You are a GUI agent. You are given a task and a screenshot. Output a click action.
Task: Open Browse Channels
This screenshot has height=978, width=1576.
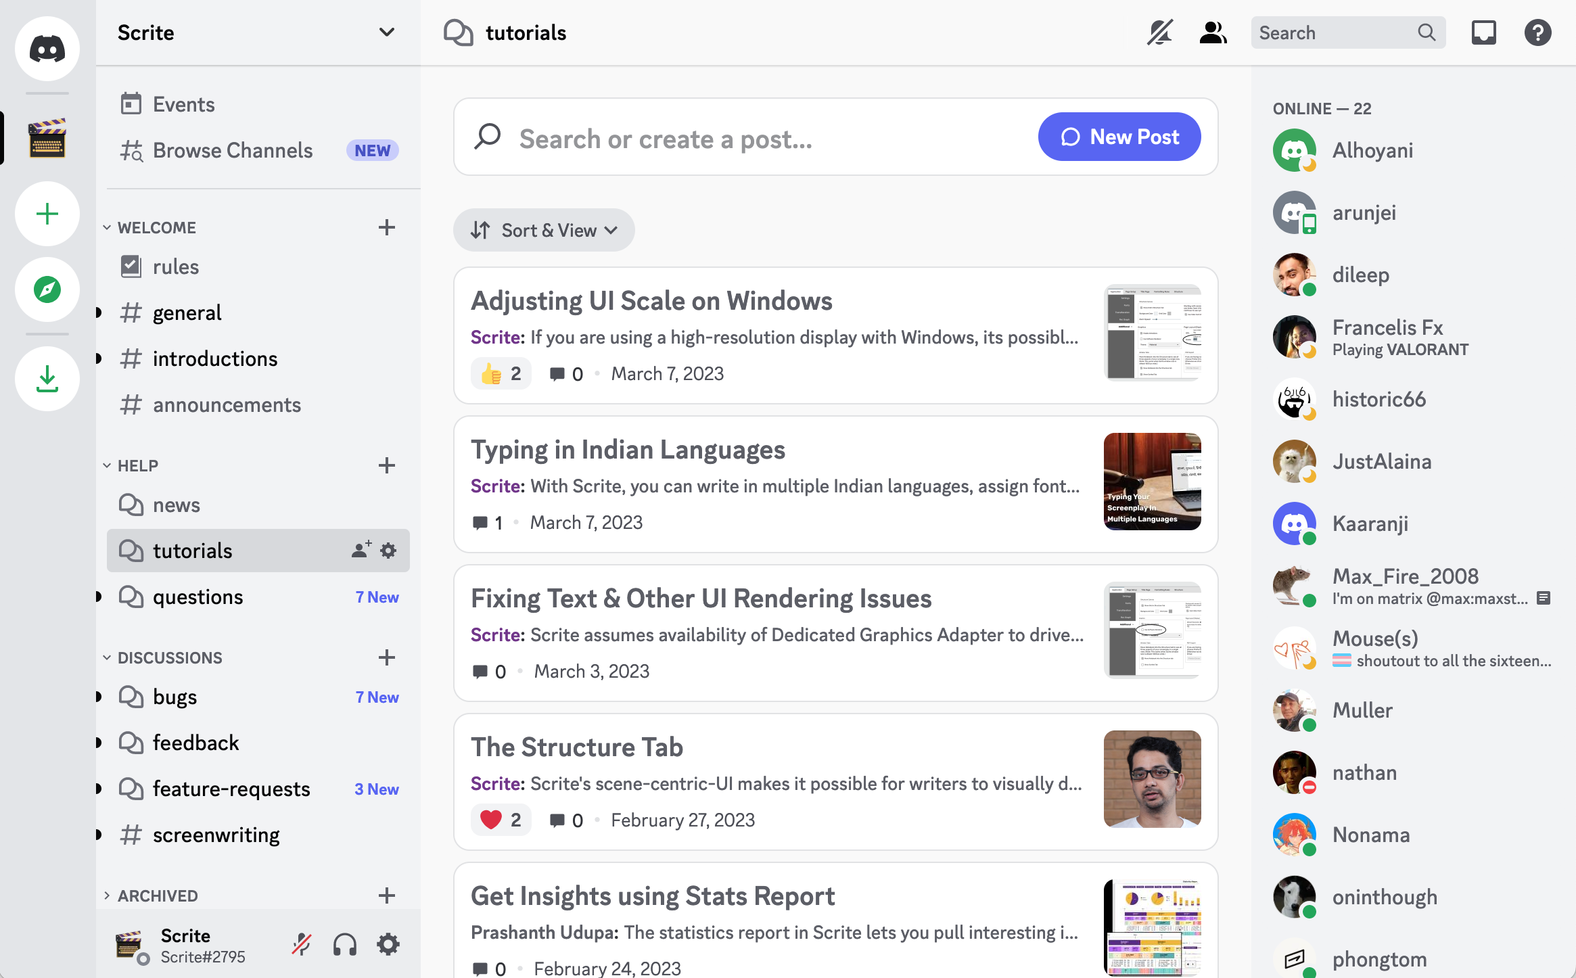click(258, 150)
